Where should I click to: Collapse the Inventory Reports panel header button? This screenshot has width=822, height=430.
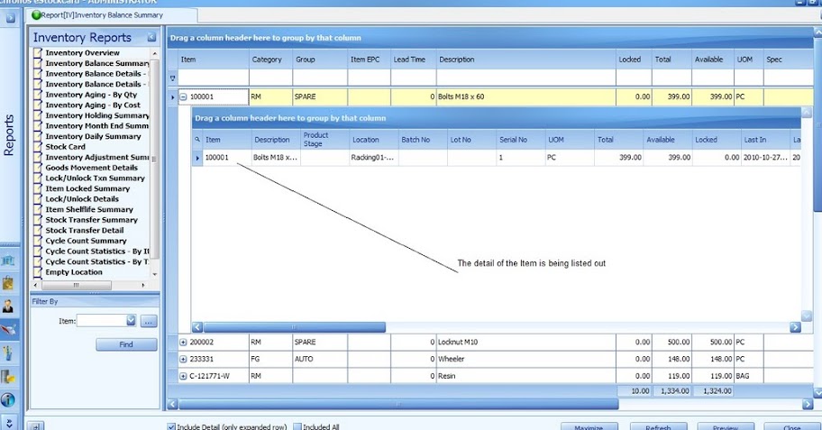tap(151, 37)
